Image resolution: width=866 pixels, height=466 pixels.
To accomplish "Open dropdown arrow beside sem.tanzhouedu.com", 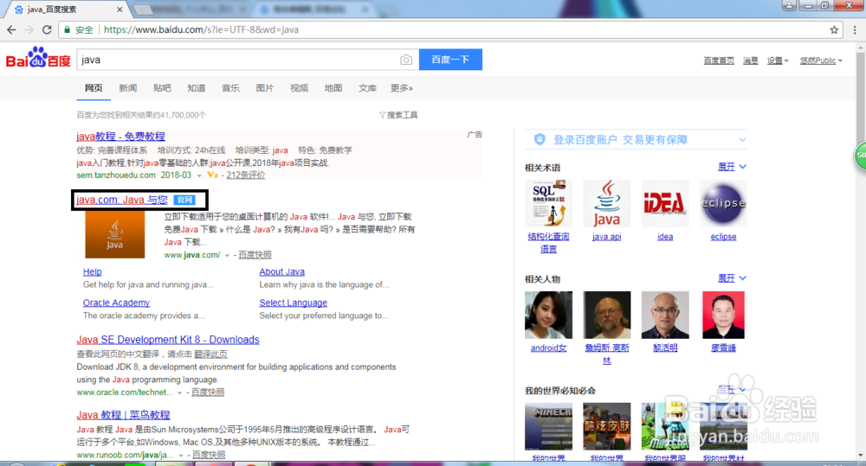I will [x=199, y=176].
